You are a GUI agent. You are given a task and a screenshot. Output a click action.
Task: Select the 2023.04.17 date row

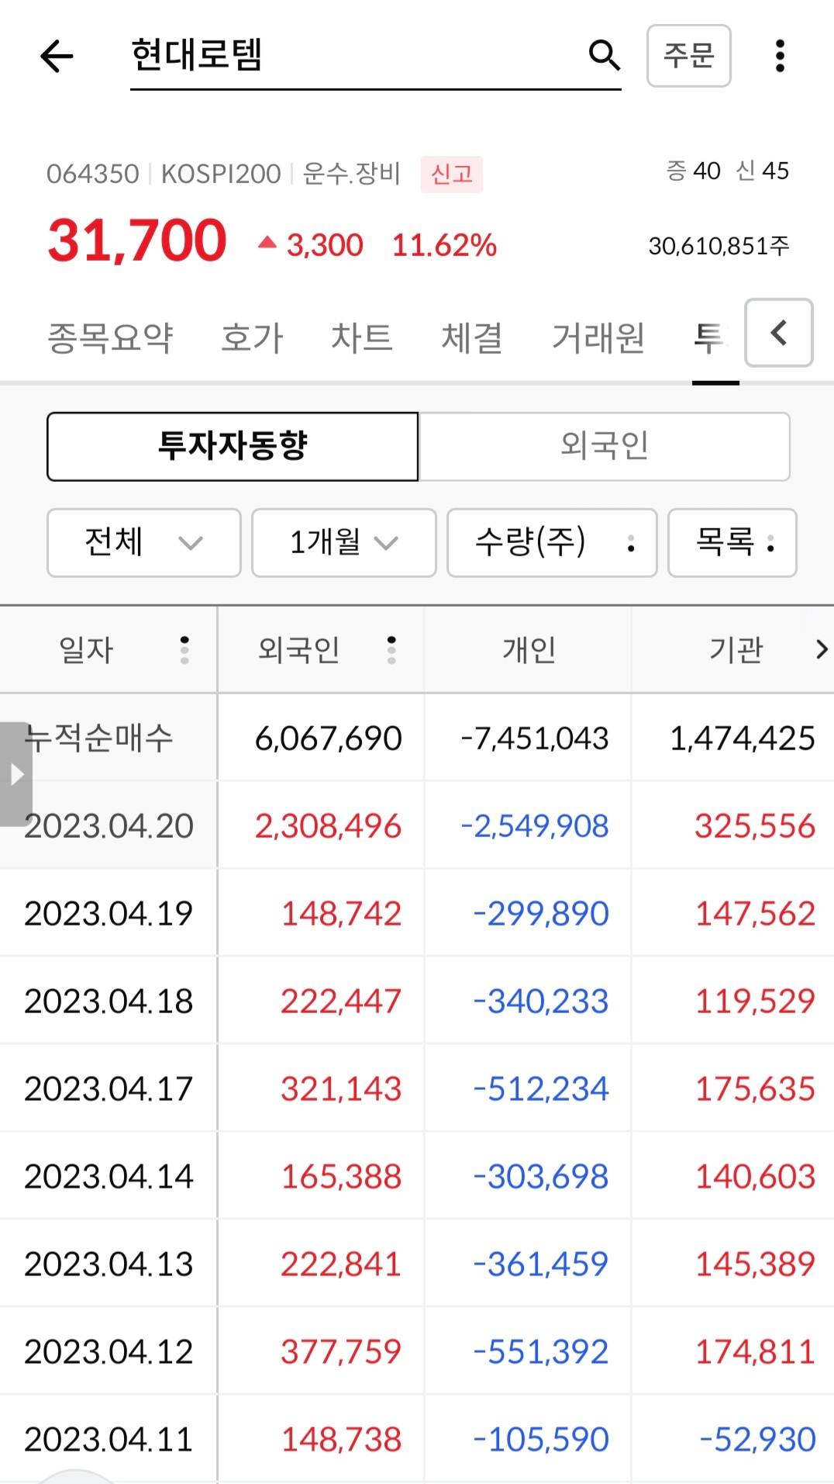tap(109, 1089)
